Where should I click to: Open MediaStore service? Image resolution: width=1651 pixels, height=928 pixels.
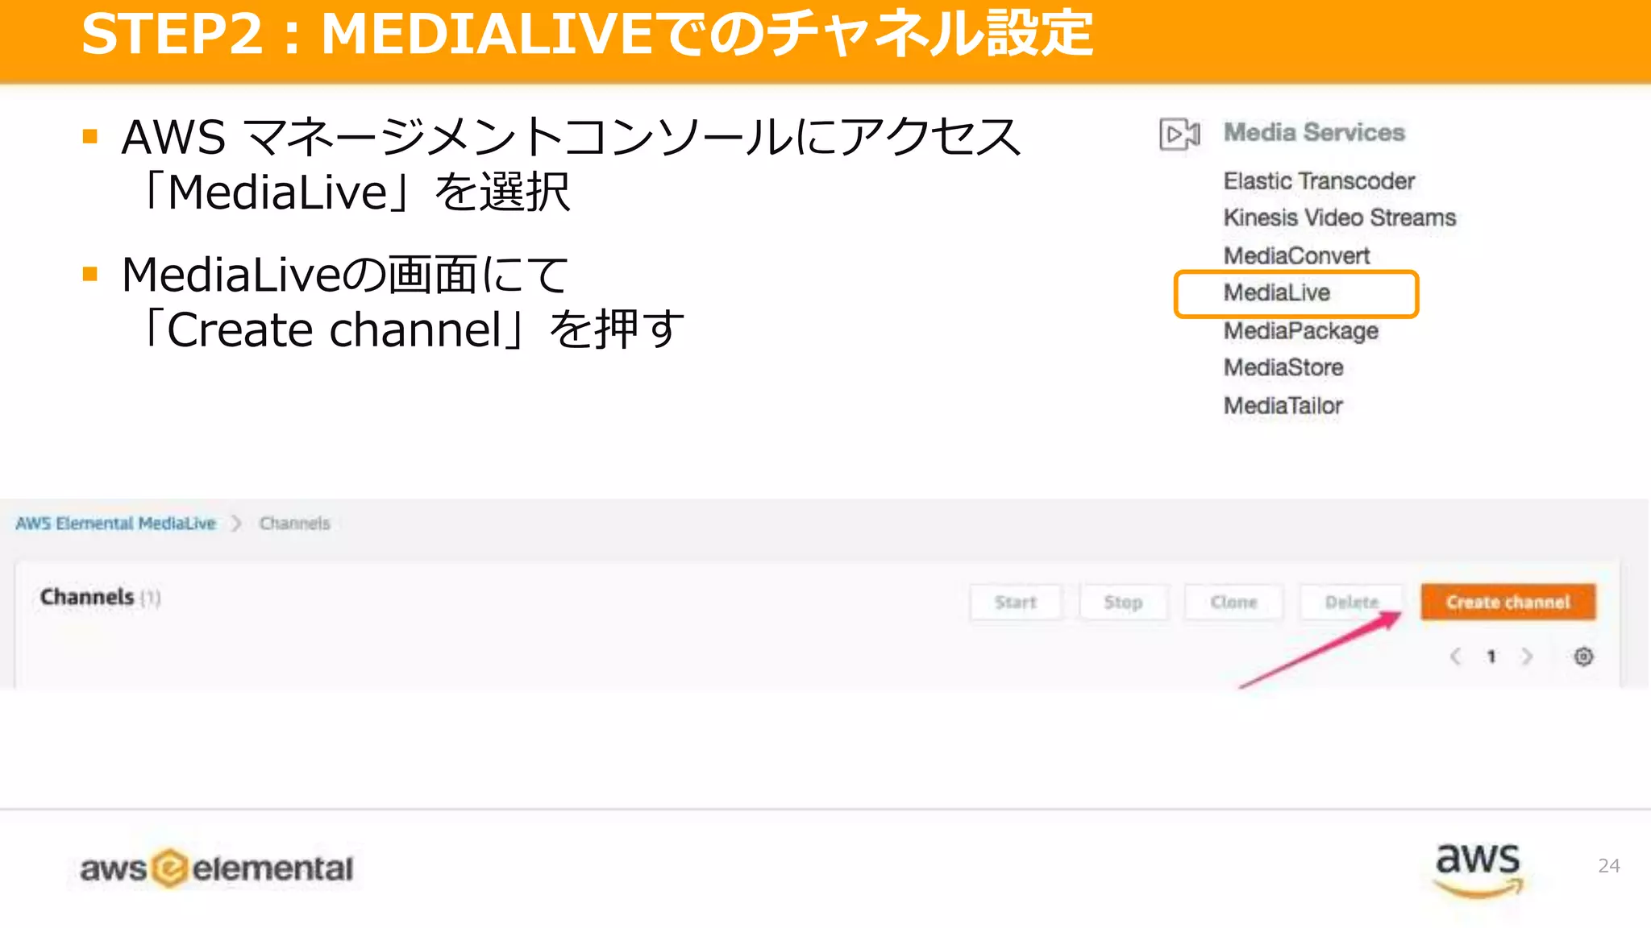1283,367
